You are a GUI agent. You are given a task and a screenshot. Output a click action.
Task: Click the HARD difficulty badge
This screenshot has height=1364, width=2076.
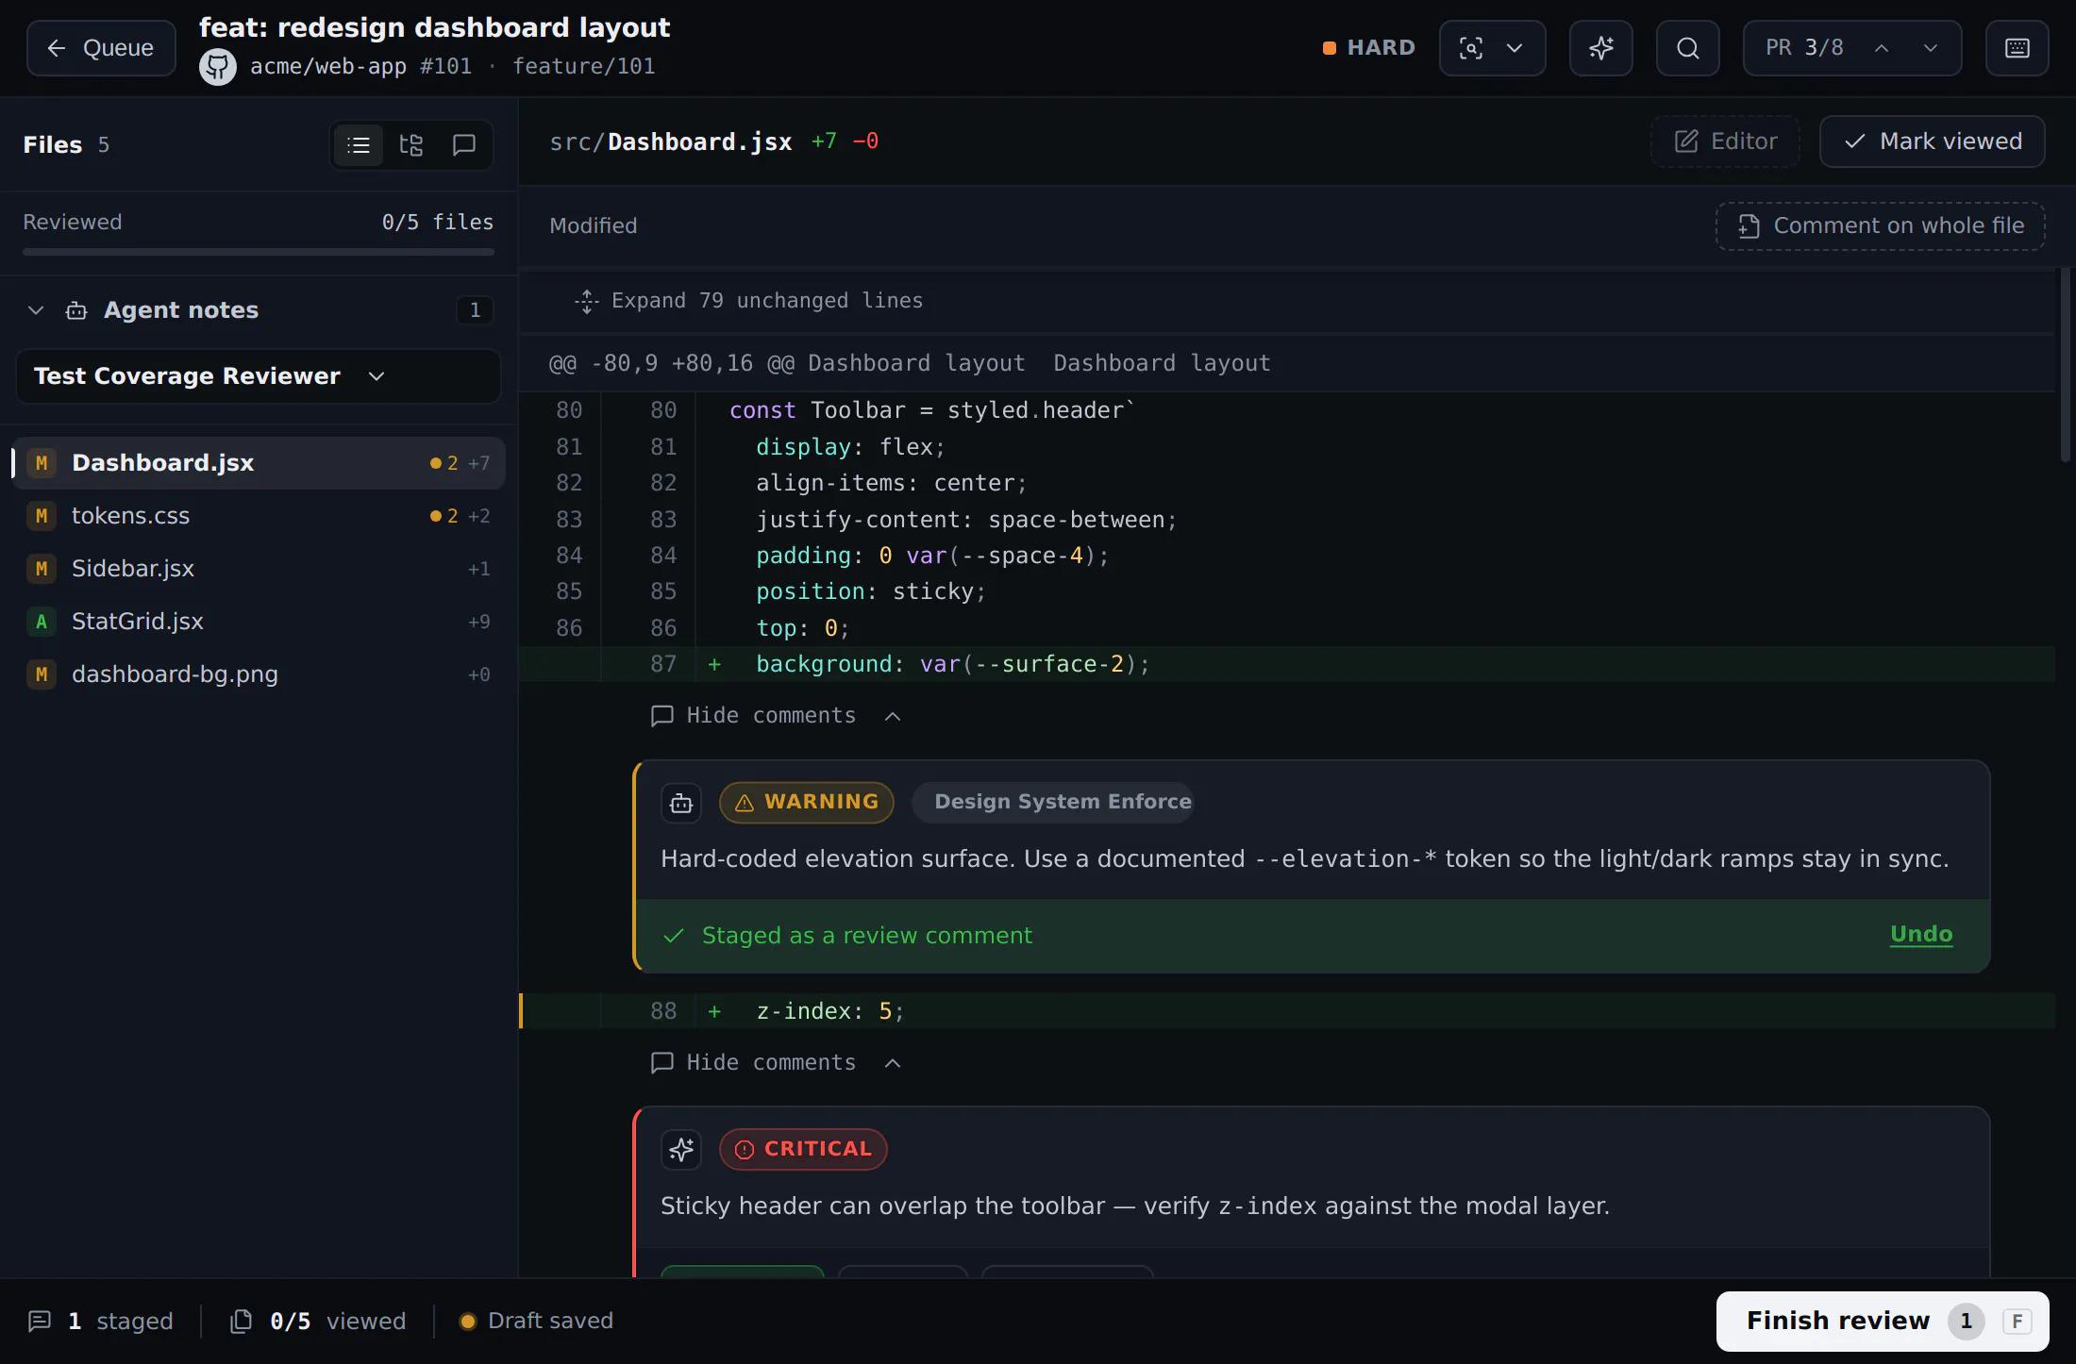(1369, 48)
